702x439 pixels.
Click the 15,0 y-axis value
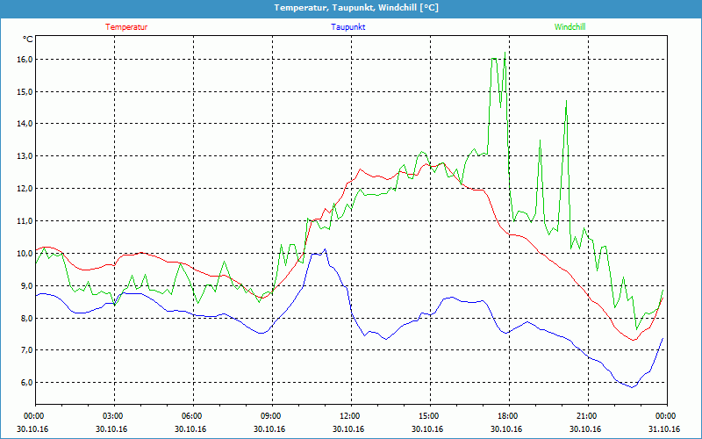click(25, 92)
